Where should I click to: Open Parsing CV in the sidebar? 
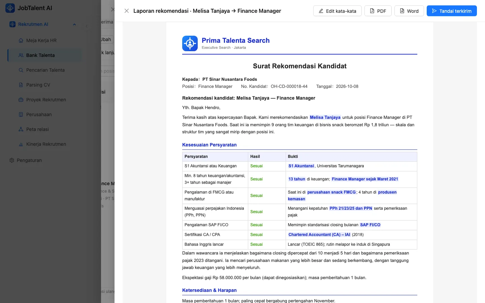pyautogui.click(x=44, y=85)
